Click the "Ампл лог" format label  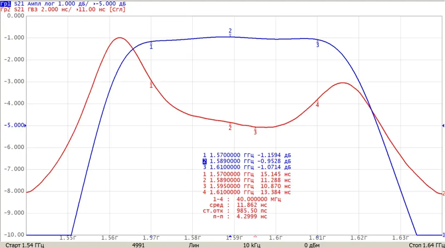(x=41, y=4)
